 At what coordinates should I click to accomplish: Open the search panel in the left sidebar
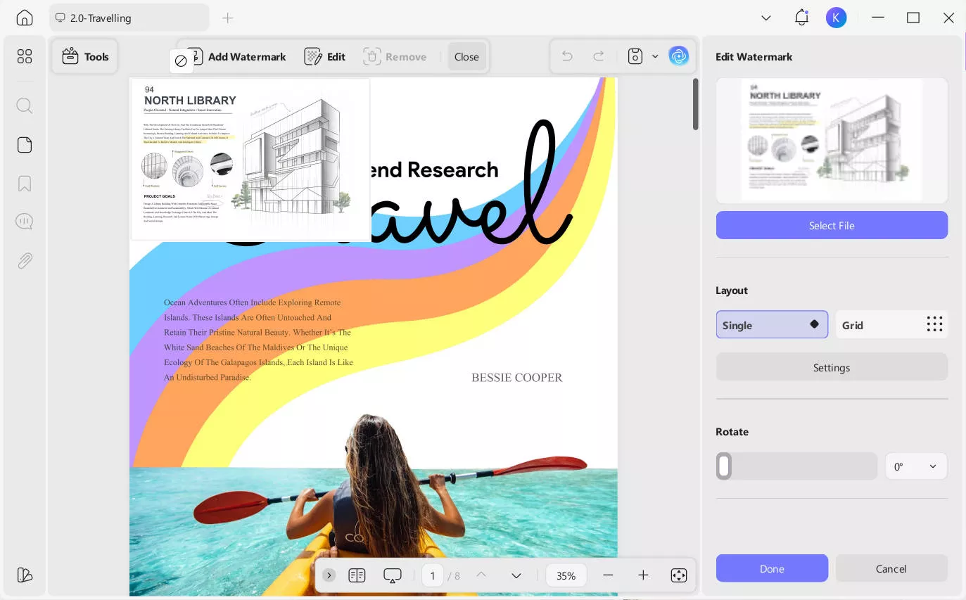[24, 106]
